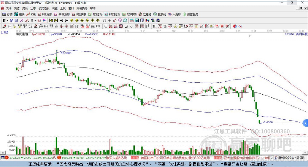Viewport: 308px width, 167px height.
Task: Open the 资讯 menu
Action: pos(25,8)
